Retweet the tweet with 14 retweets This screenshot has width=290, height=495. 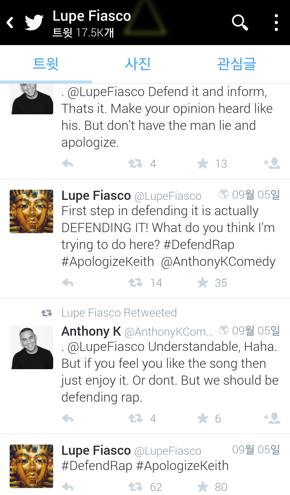[136, 283]
